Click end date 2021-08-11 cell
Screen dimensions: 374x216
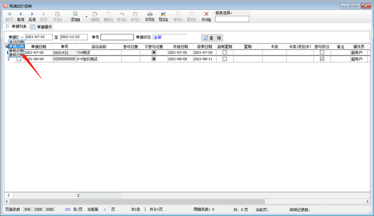(204, 59)
